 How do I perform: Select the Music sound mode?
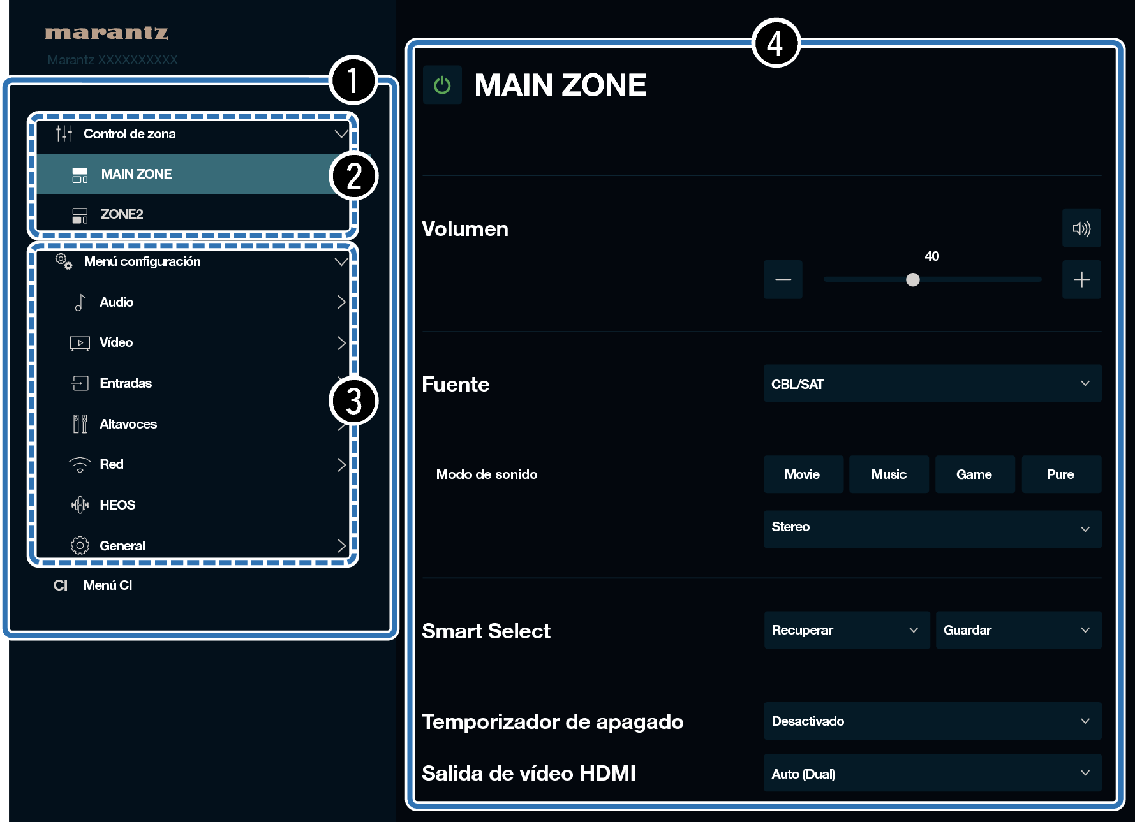coord(888,474)
